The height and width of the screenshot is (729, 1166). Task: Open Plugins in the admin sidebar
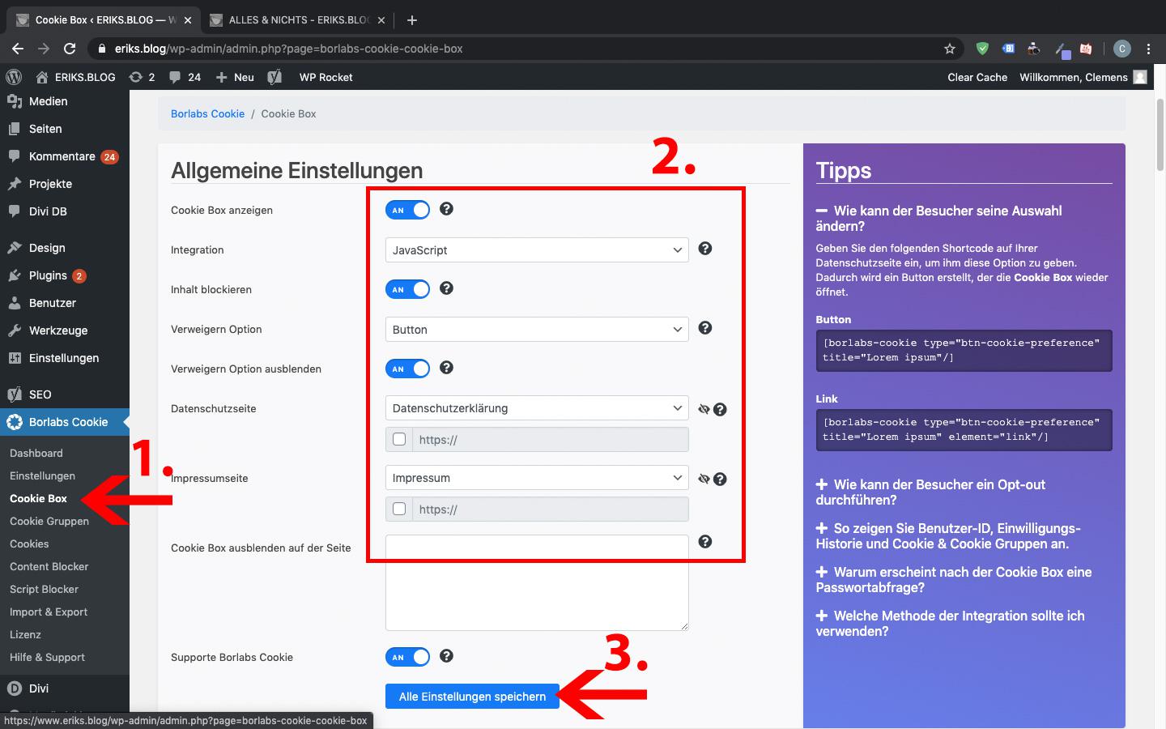48,275
